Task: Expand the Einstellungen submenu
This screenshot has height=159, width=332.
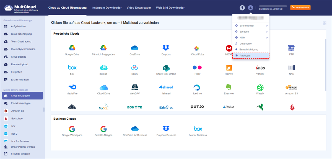Action: (251, 25)
